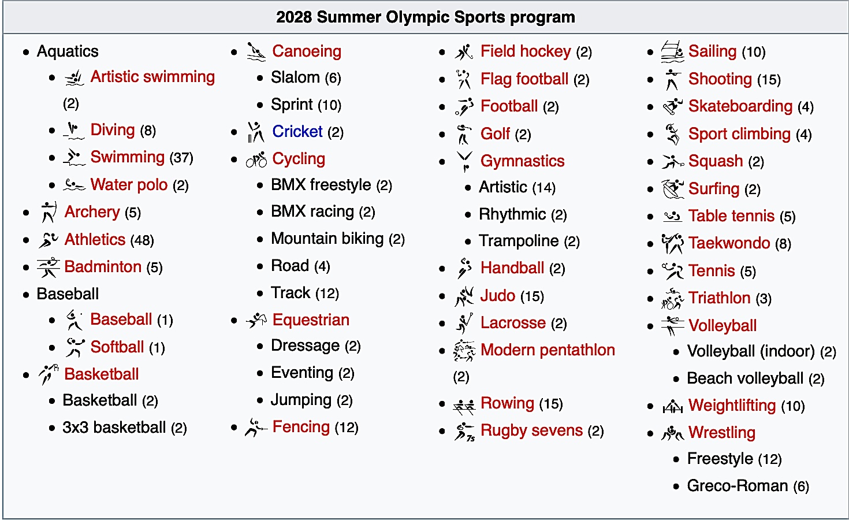Click the skateboarding pictogram icon
849x520 pixels.
[x=672, y=107]
